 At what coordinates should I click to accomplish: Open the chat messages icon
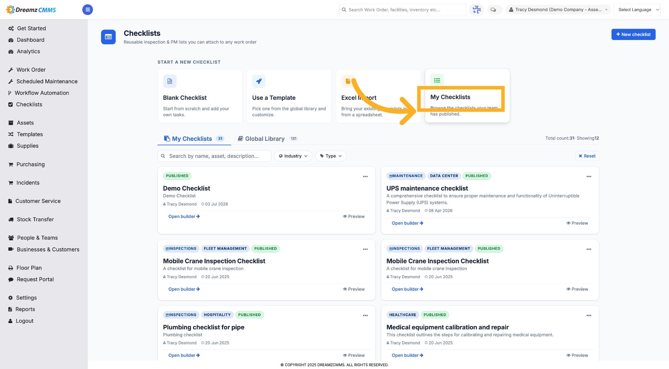pyautogui.click(x=493, y=10)
